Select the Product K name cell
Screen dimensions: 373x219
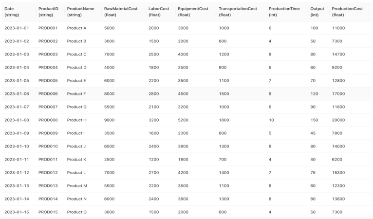tap(76, 160)
